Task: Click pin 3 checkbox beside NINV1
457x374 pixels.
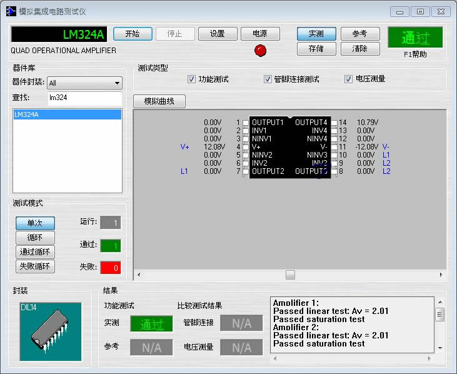Action: 246,139
